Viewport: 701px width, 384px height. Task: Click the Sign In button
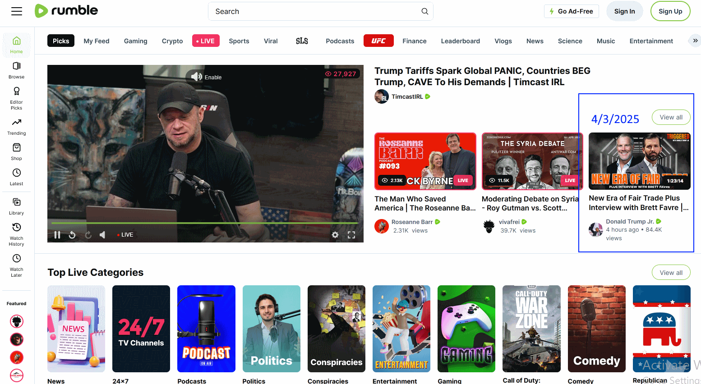tap(624, 11)
